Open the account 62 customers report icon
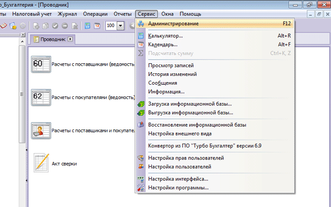 pyautogui.click(x=41, y=97)
